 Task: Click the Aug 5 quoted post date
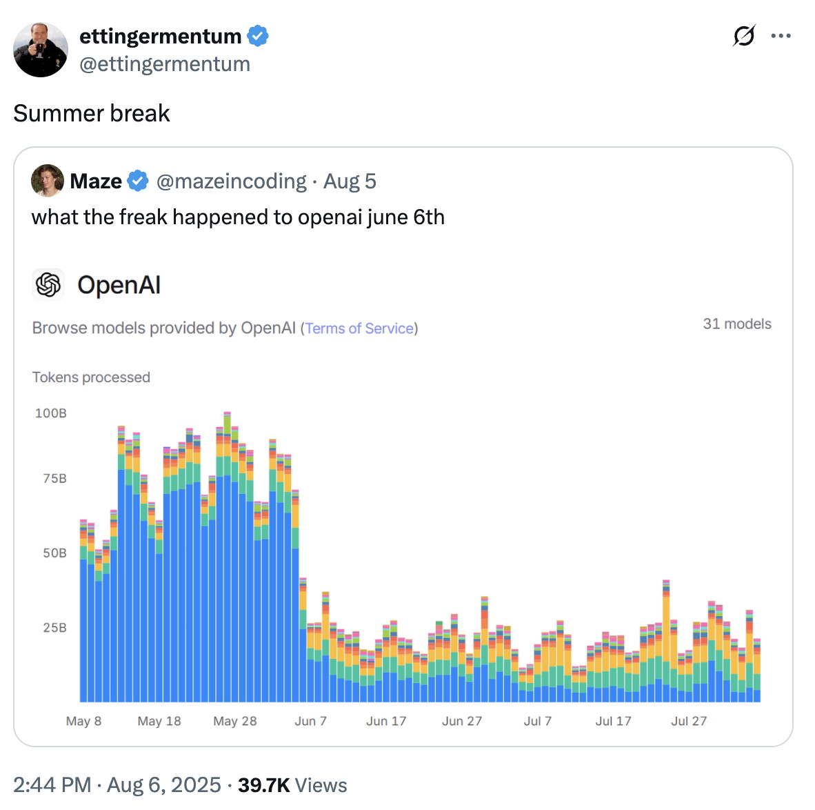point(350,181)
